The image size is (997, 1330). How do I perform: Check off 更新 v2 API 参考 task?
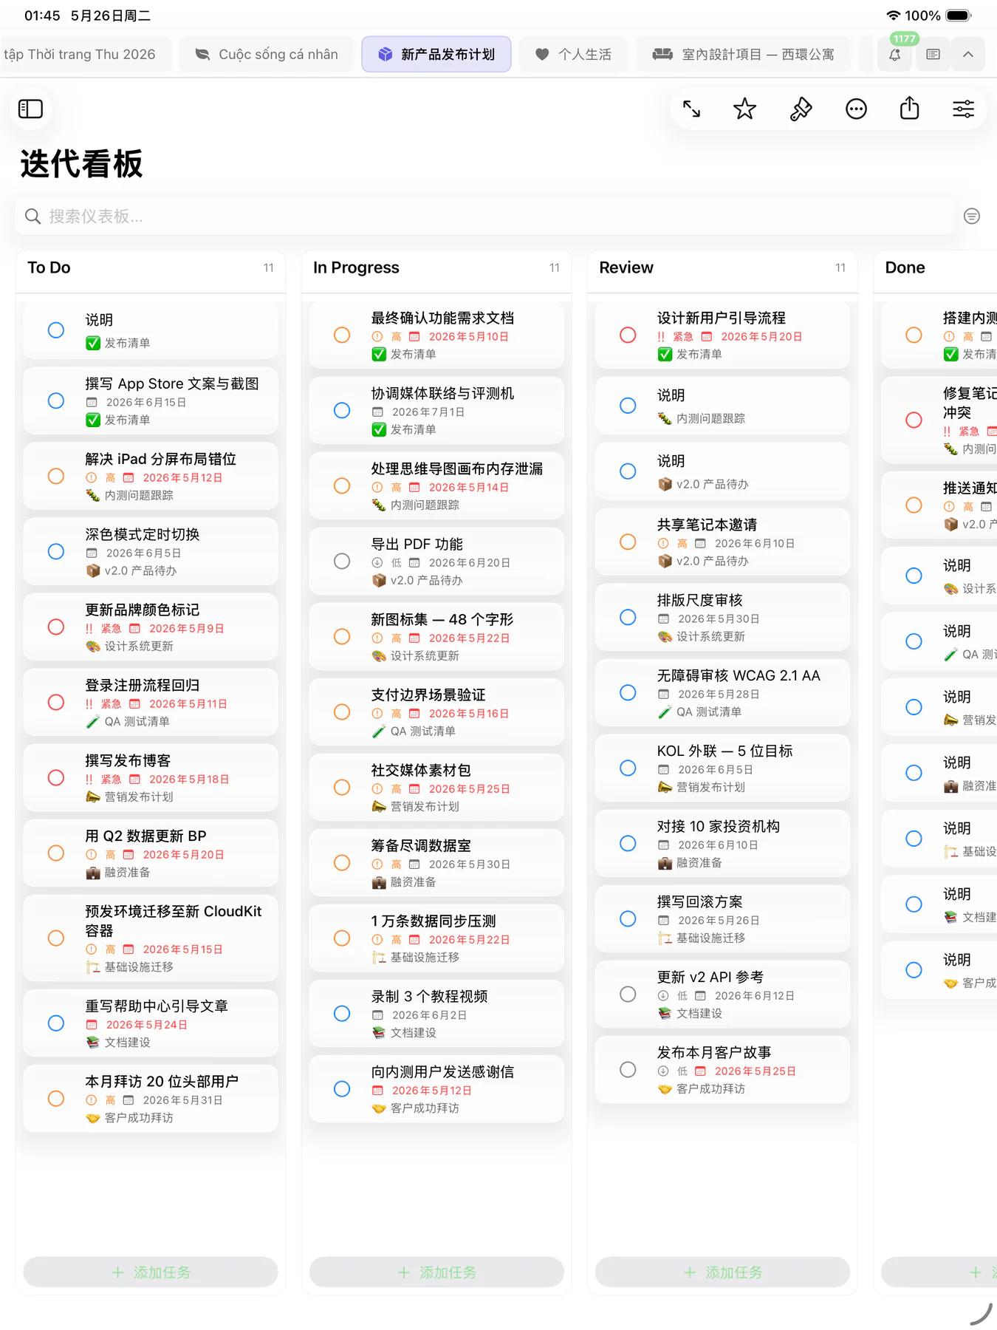point(628,994)
